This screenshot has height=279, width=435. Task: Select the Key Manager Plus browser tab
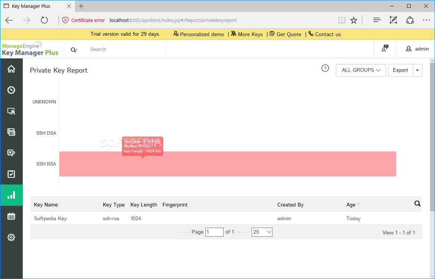click(37, 6)
